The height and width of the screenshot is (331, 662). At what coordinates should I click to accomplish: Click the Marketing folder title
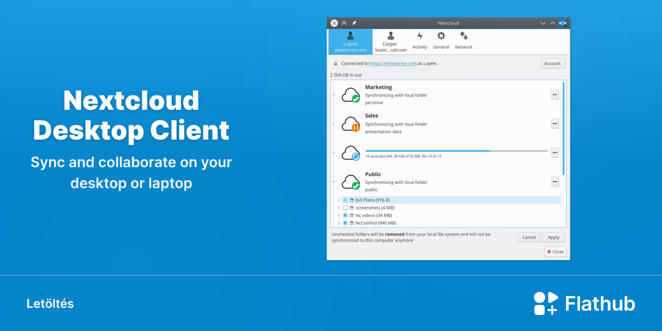pos(378,87)
